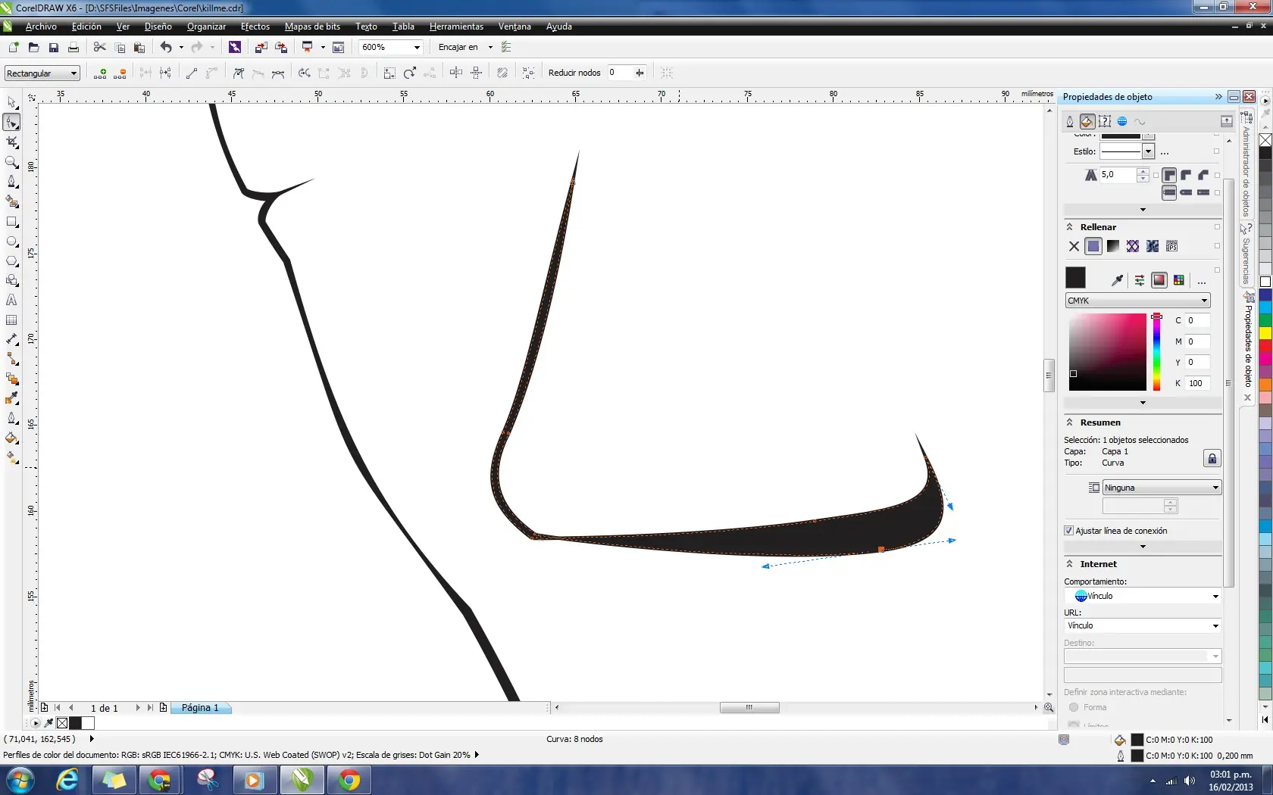
Task: Select the Color Eyedropper tool
Action: (x=11, y=399)
